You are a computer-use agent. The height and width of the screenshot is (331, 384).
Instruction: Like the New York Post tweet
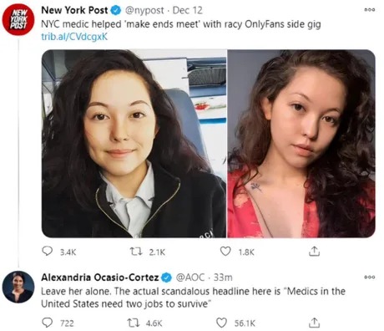(x=225, y=252)
